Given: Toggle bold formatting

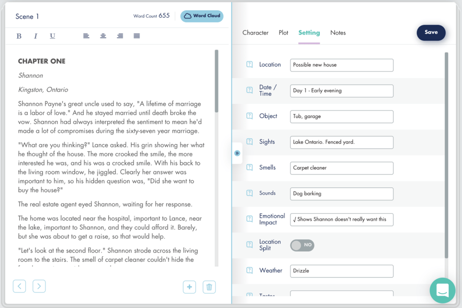Looking at the screenshot, I should pyautogui.click(x=19, y=36).
